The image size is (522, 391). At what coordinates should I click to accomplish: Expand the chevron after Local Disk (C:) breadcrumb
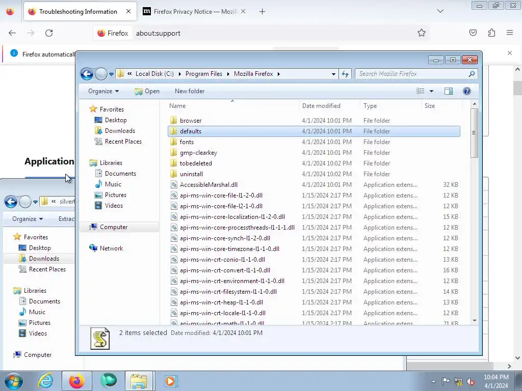tap(180, 74)
